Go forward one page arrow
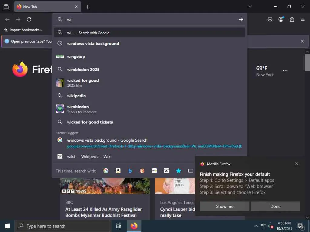The image size is (310, 232). point(18,19)
